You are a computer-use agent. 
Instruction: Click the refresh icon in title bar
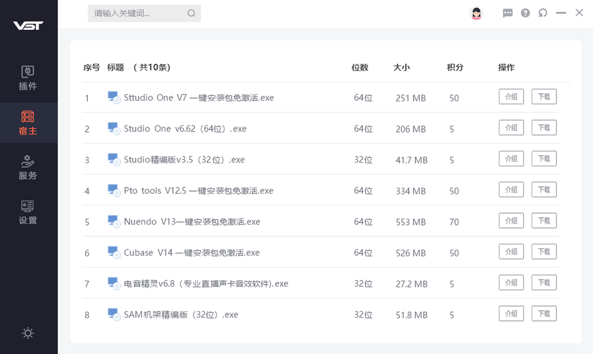(x=543, y=13)
